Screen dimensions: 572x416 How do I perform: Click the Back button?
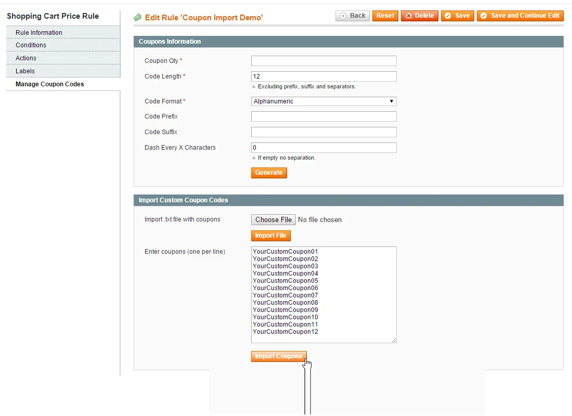(x=353, y=16)
